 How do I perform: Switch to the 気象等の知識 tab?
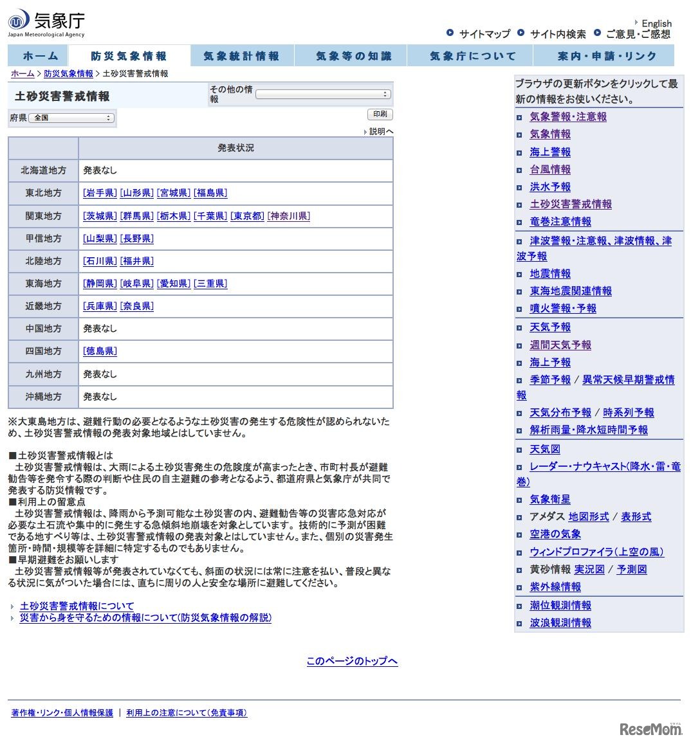350,56
